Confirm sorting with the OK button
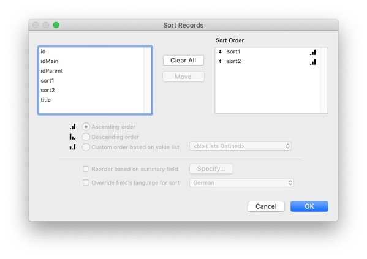The width and height of the screenshot is (367, 259). pos(309,206)
